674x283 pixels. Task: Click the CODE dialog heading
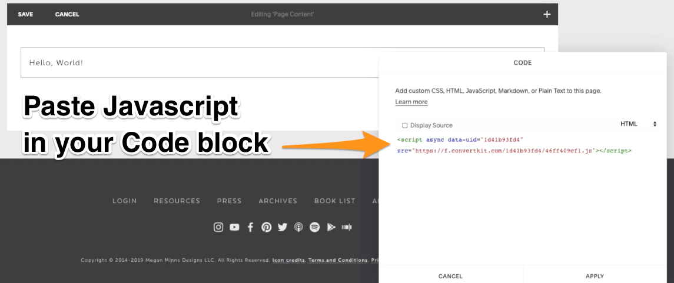click(x=523, y=63)
